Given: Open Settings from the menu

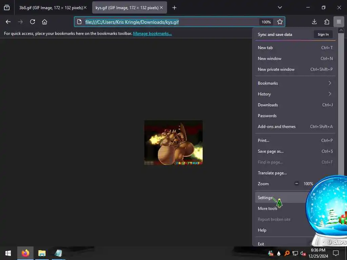Looking at the screenshot, I should [x=281, y=197].
